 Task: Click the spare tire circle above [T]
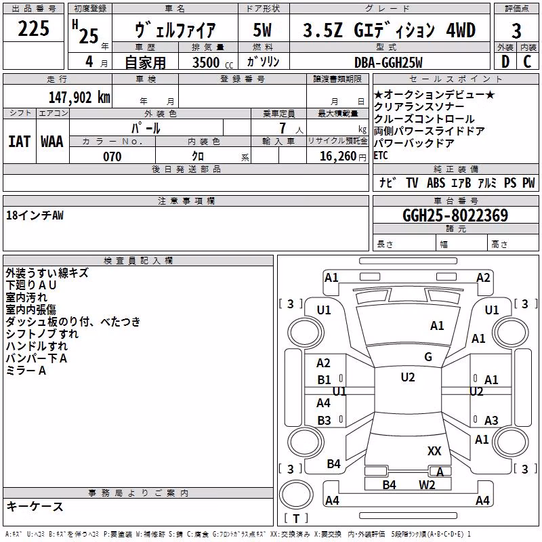tap(296, 494)
